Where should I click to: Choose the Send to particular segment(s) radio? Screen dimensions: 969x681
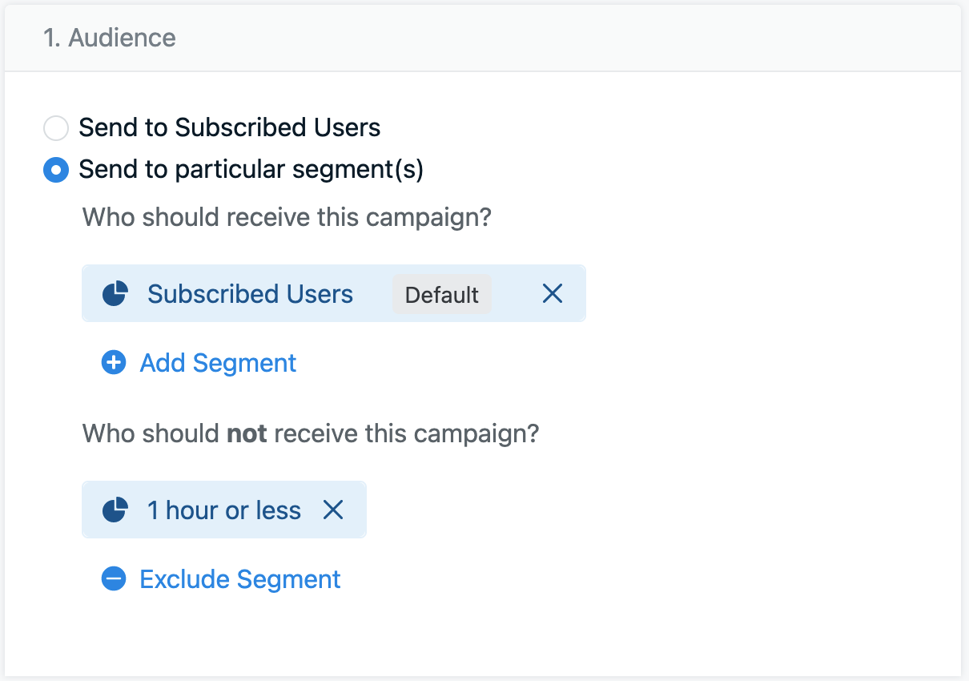(56, 170)
